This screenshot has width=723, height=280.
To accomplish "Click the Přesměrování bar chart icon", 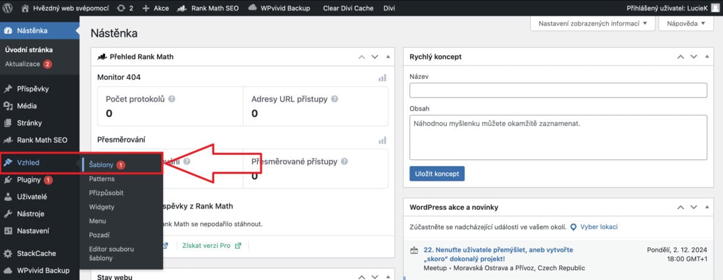I will pos(383,140).
